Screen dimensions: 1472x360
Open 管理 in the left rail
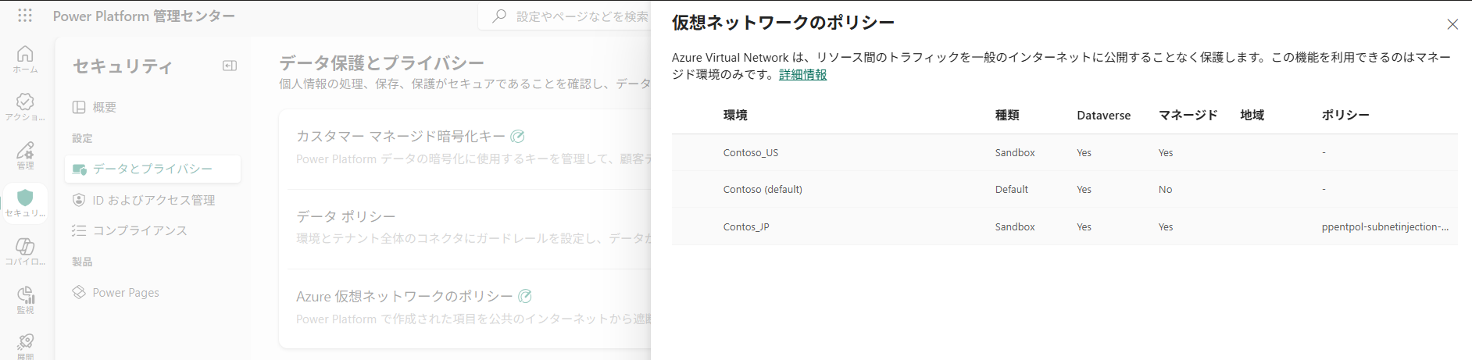[x=25, y=155]
